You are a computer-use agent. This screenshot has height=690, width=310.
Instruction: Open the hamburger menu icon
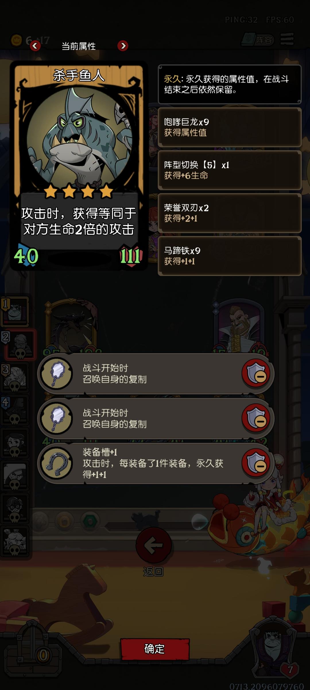pos(287,39)
